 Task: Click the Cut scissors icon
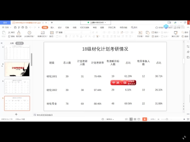[x=9, y=33]
